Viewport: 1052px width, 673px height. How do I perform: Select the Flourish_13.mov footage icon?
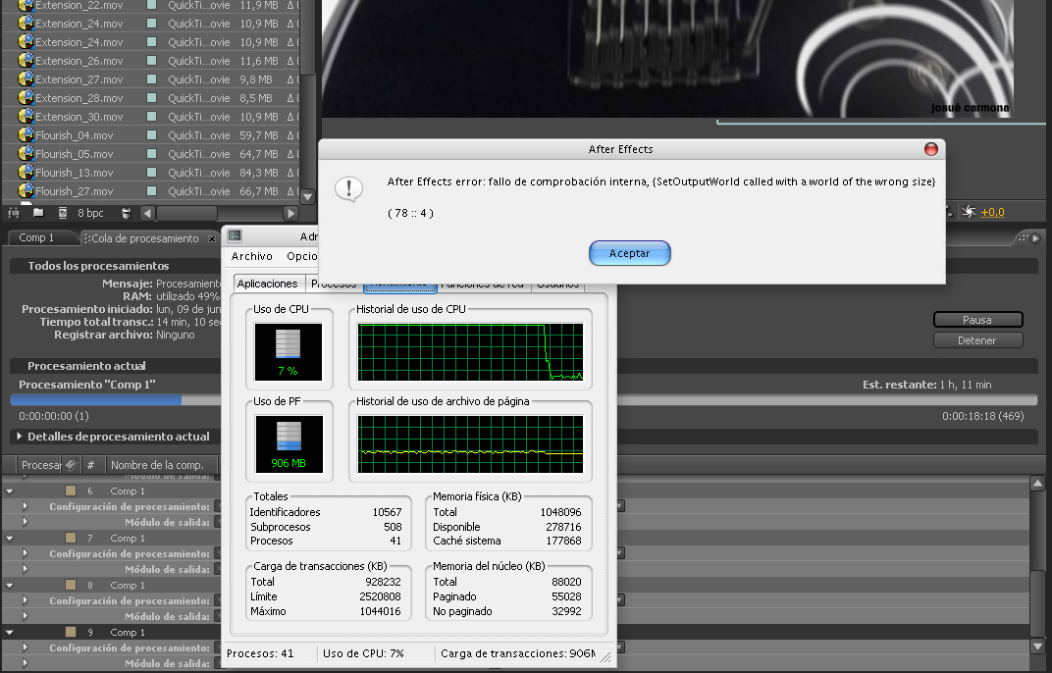26,173
